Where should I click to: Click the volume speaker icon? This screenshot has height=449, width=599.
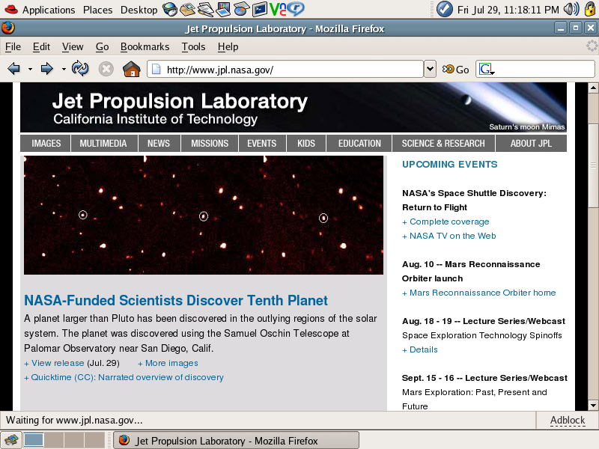[x=571, y=9]
